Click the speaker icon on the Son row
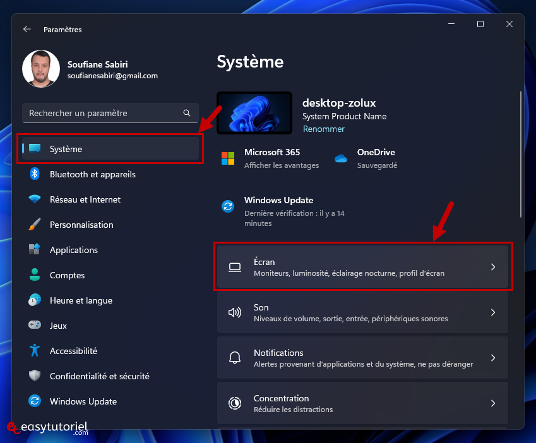Image resolution: width=536 pixels, height=443 pixels. (x=235, y=312)
